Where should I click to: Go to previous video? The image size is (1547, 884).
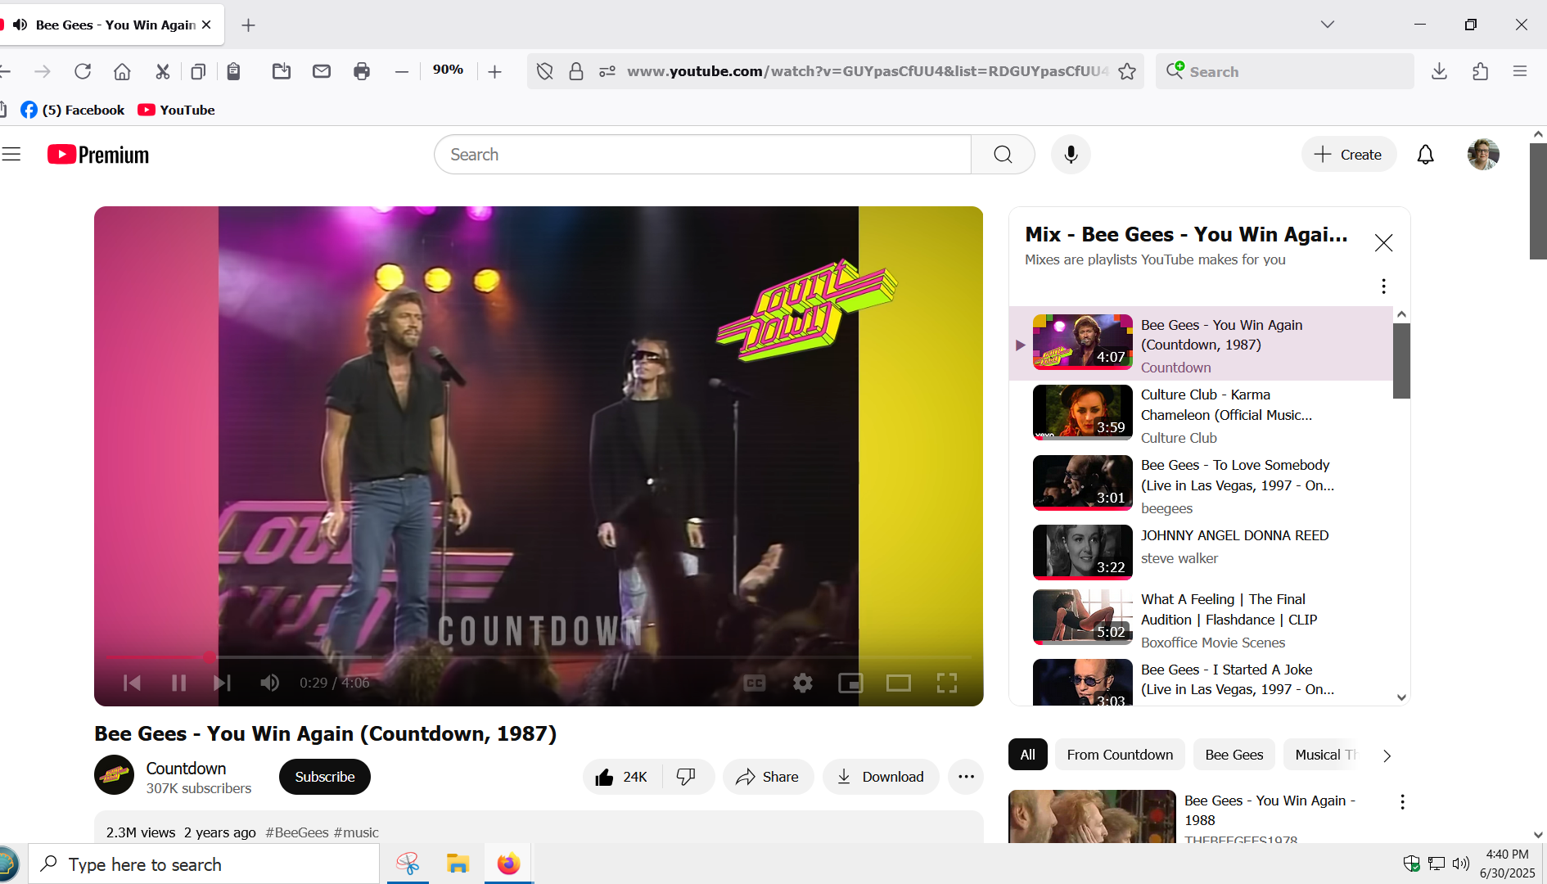point(132,683)
